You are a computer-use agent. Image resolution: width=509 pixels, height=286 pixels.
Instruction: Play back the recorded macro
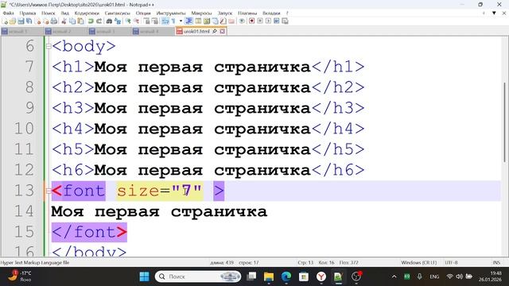pos(269,21)
